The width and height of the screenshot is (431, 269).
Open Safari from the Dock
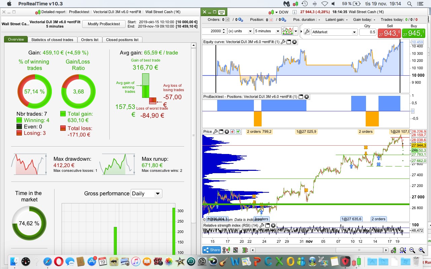click(x=47, y=261)
